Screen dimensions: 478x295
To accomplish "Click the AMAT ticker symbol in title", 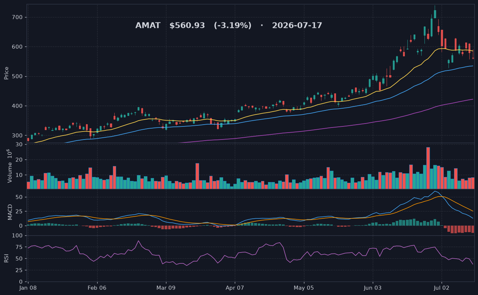I will click(148, 26).
